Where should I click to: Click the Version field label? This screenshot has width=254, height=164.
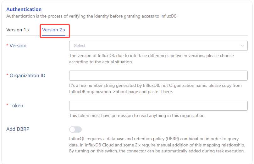click(x=18, y=46)
